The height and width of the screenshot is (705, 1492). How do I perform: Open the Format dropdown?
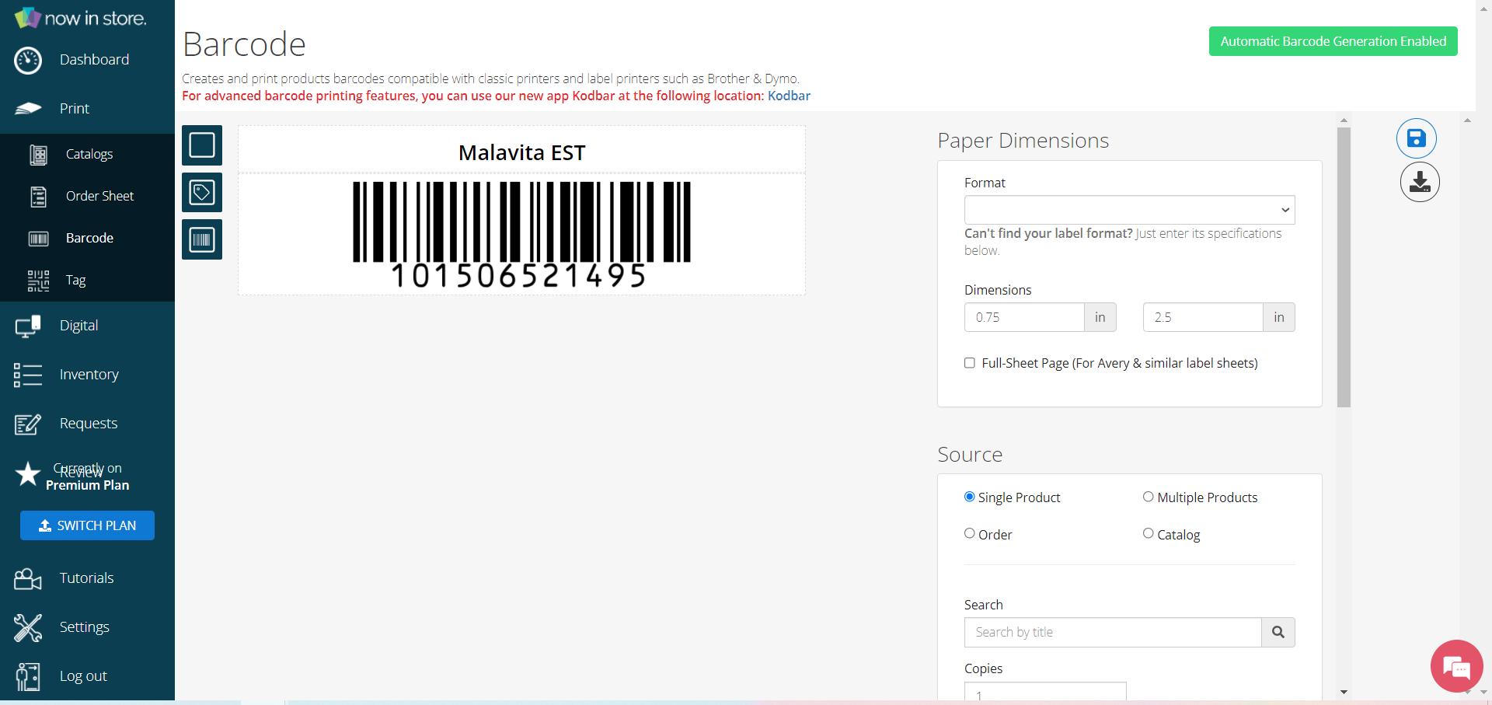coord(1130,210)
